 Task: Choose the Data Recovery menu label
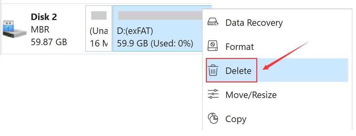254,23
